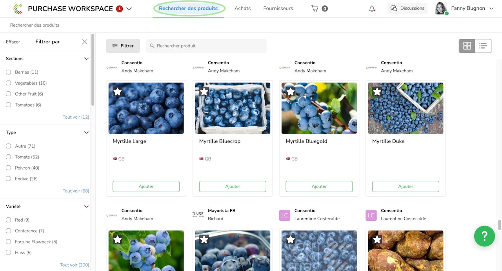Check the Fortuna Flowpack (5) filter
This screenshot has width=502, height=271.
coord(8,242)
